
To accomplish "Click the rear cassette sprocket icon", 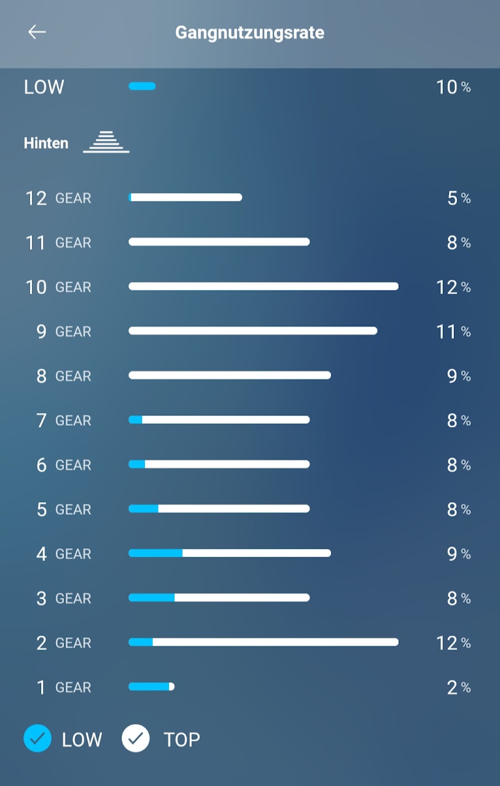I will 106,142.
